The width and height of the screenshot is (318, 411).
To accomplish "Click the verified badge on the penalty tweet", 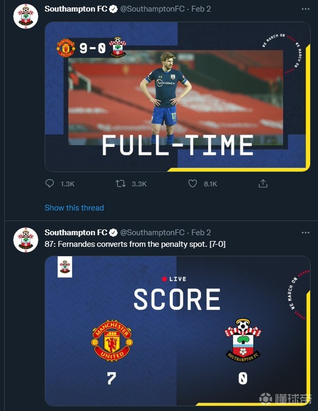I will click(x=113, y=233).
